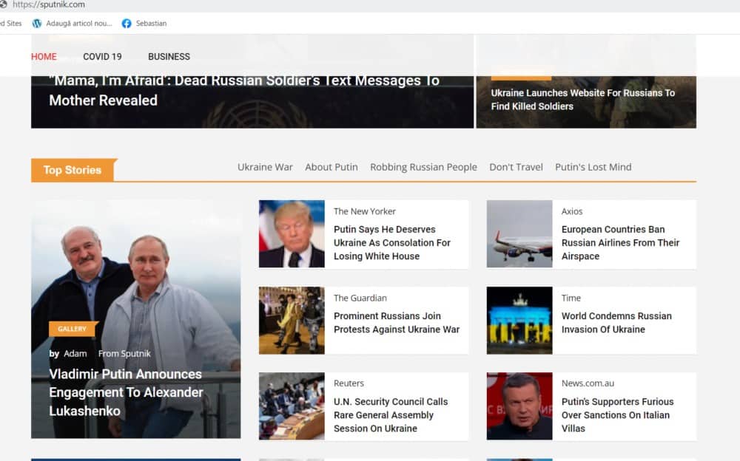Open the Sebastian bookmark label
This screenshot has width=740, height=461.
(151, 24)
